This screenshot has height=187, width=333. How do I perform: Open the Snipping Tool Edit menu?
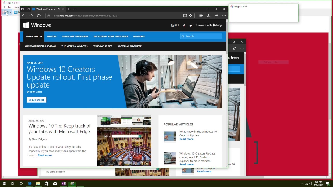[x=10, y=7]
